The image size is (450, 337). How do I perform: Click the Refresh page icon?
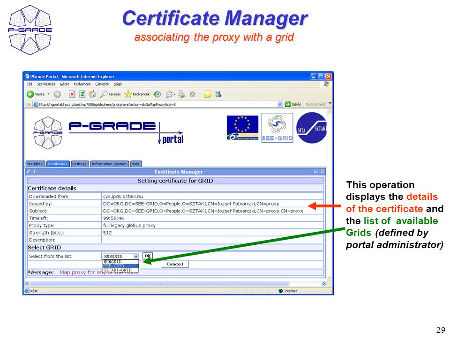coord(82,94)
